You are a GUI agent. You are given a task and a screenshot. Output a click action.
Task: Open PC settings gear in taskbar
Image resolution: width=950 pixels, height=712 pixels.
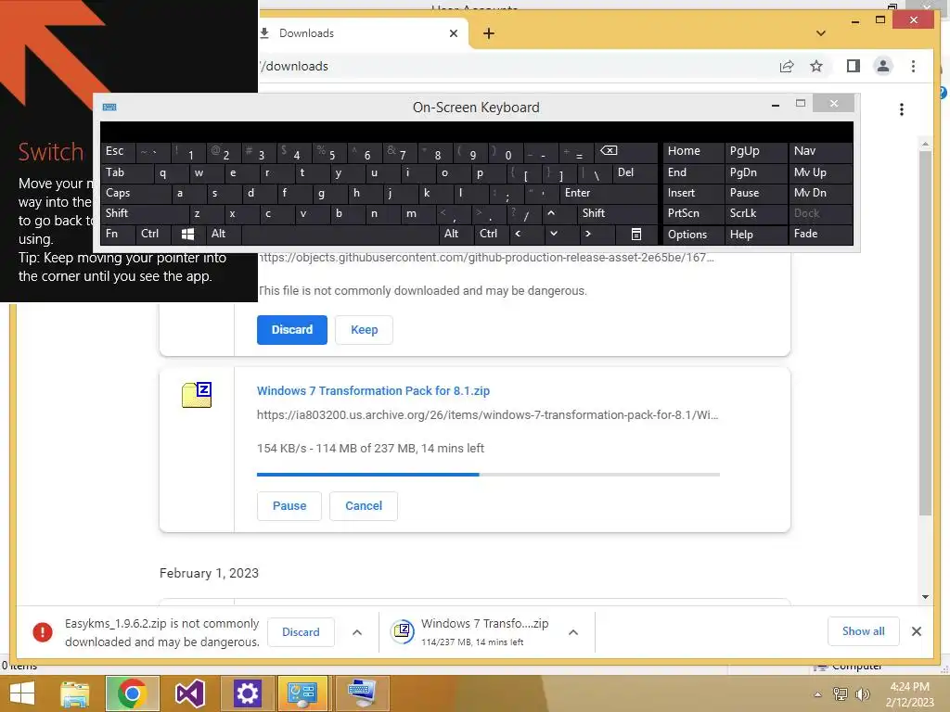(247, 693)
